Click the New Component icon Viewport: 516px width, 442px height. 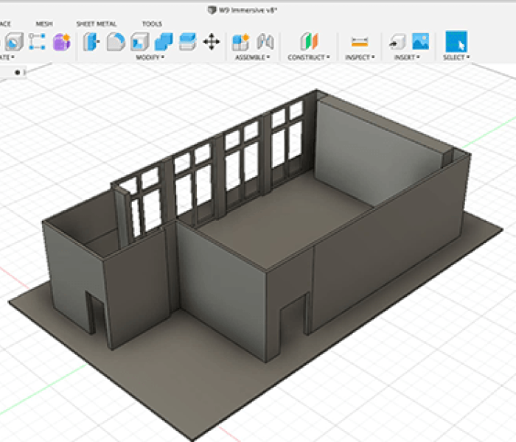pyautogui.click(x=240, y=41)
